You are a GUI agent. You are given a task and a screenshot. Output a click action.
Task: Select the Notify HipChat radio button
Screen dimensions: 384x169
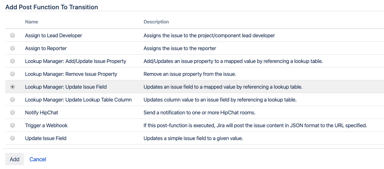(x=13, y=112)
